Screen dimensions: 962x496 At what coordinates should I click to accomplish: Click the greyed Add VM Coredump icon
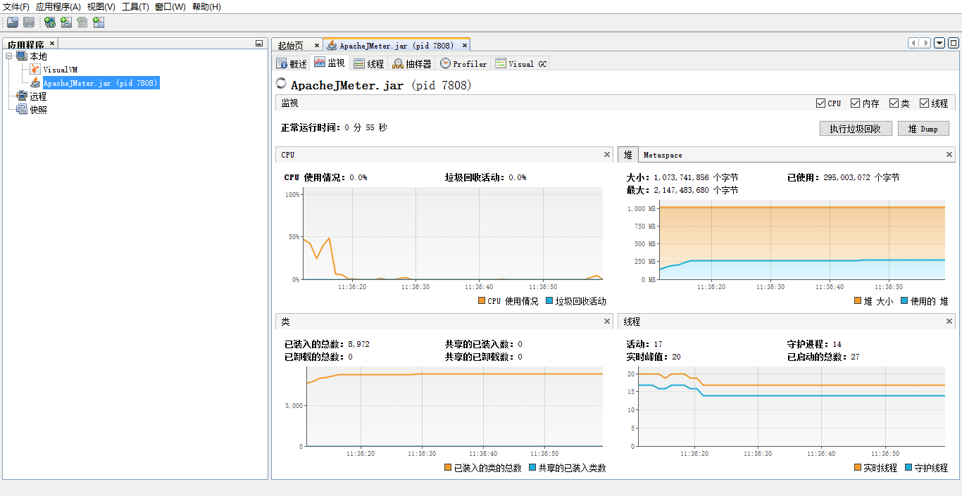pos(82,23)
